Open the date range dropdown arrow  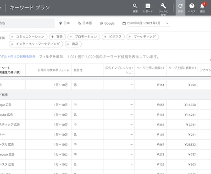tap(167, 23)
